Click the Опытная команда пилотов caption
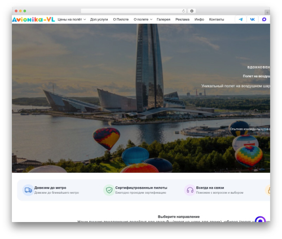The width and height of the screenshot is (282, 239). pyautogui.click(x=250, y=129)
